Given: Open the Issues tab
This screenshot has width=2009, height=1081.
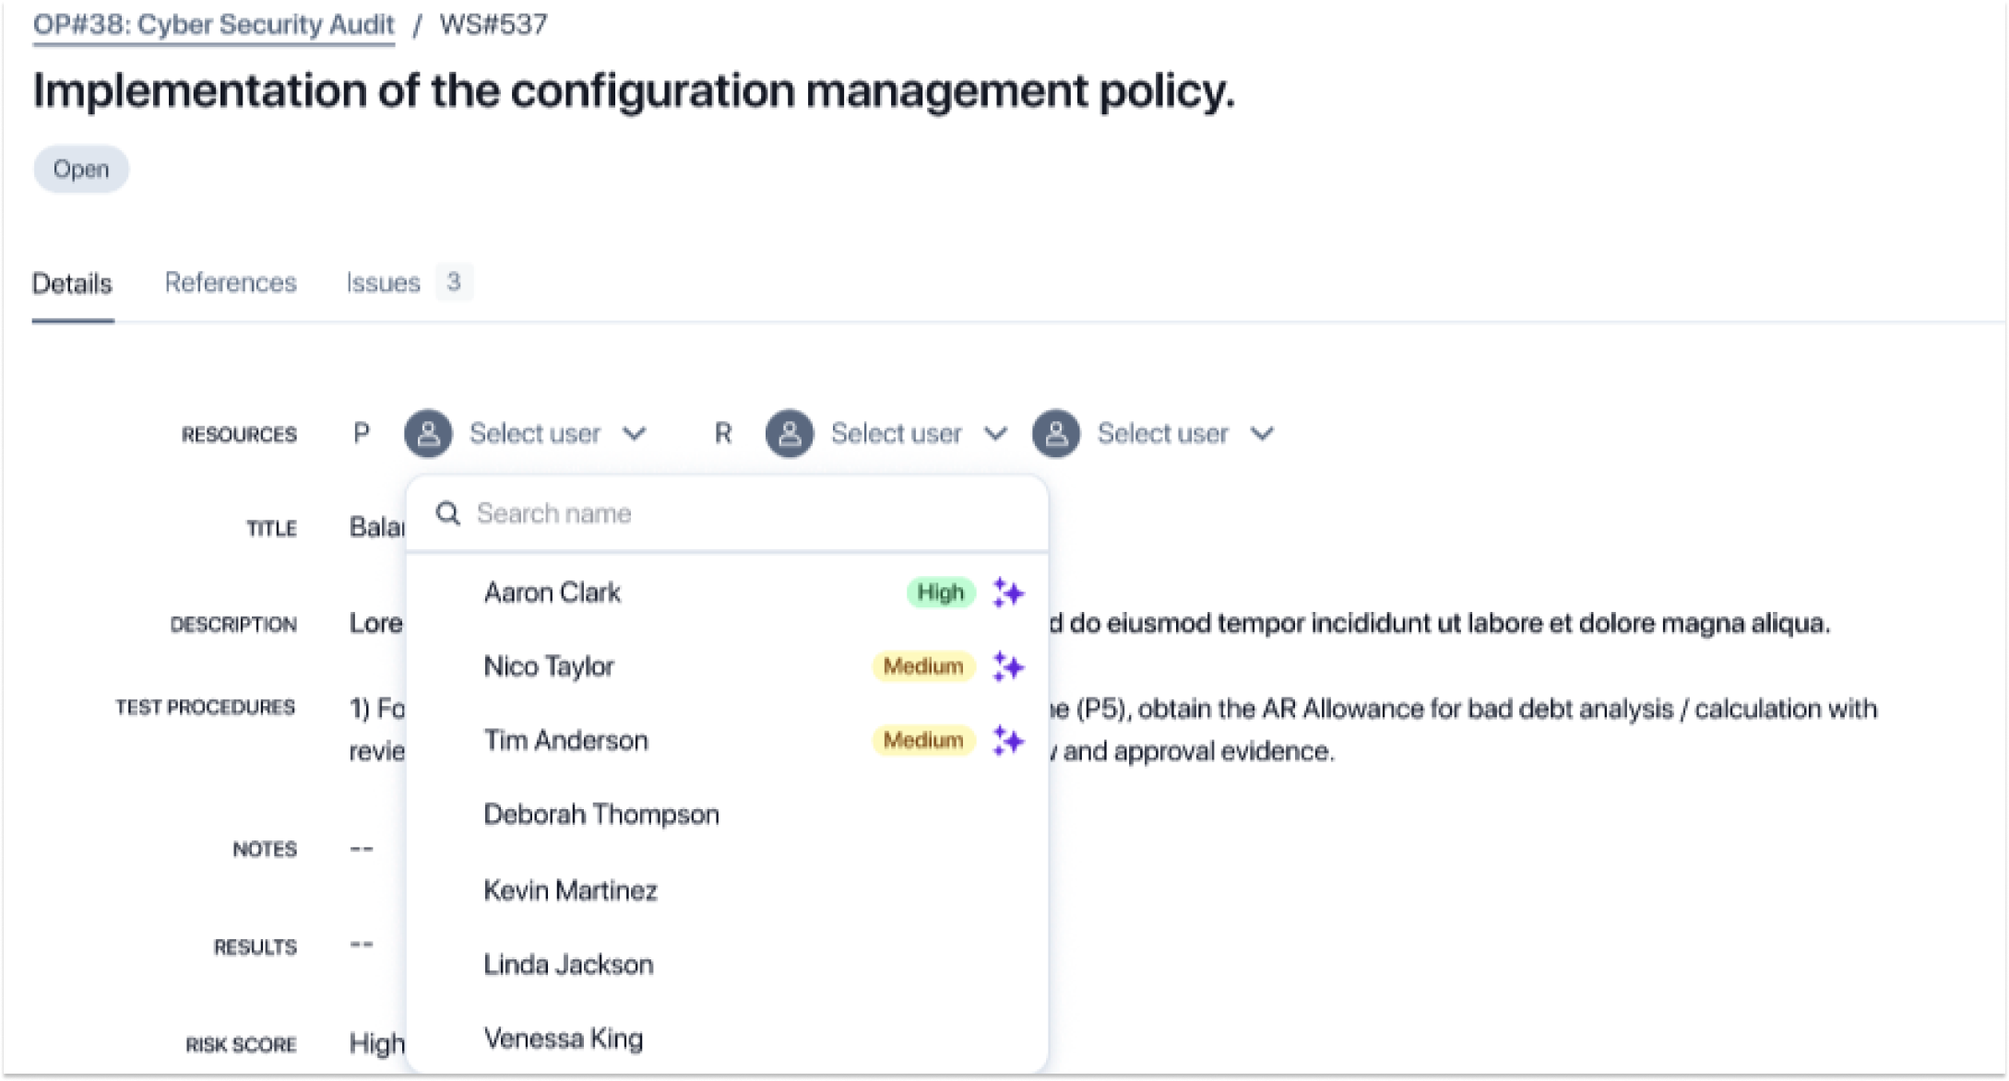Looking at the screenshot, I should [x=383, y=282].
